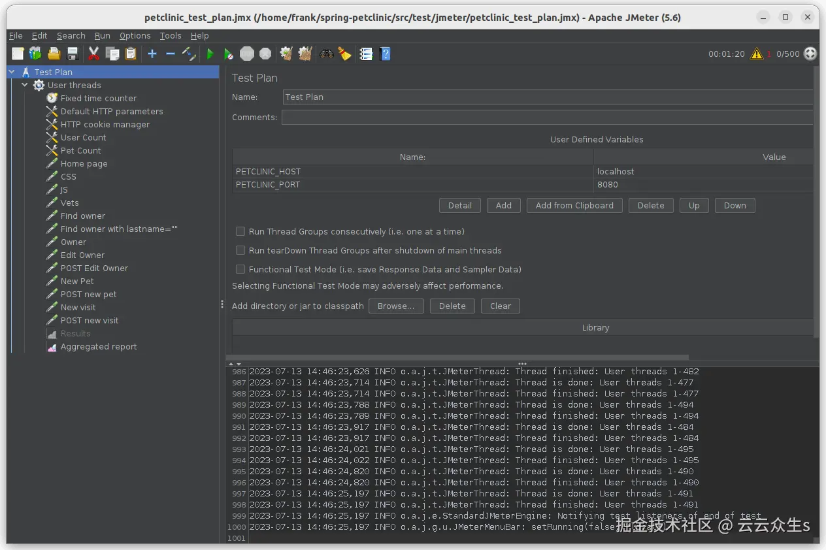Select the Vets sampler
The width and height of the screenshot is (826, 550).
(x=69, y=202)
